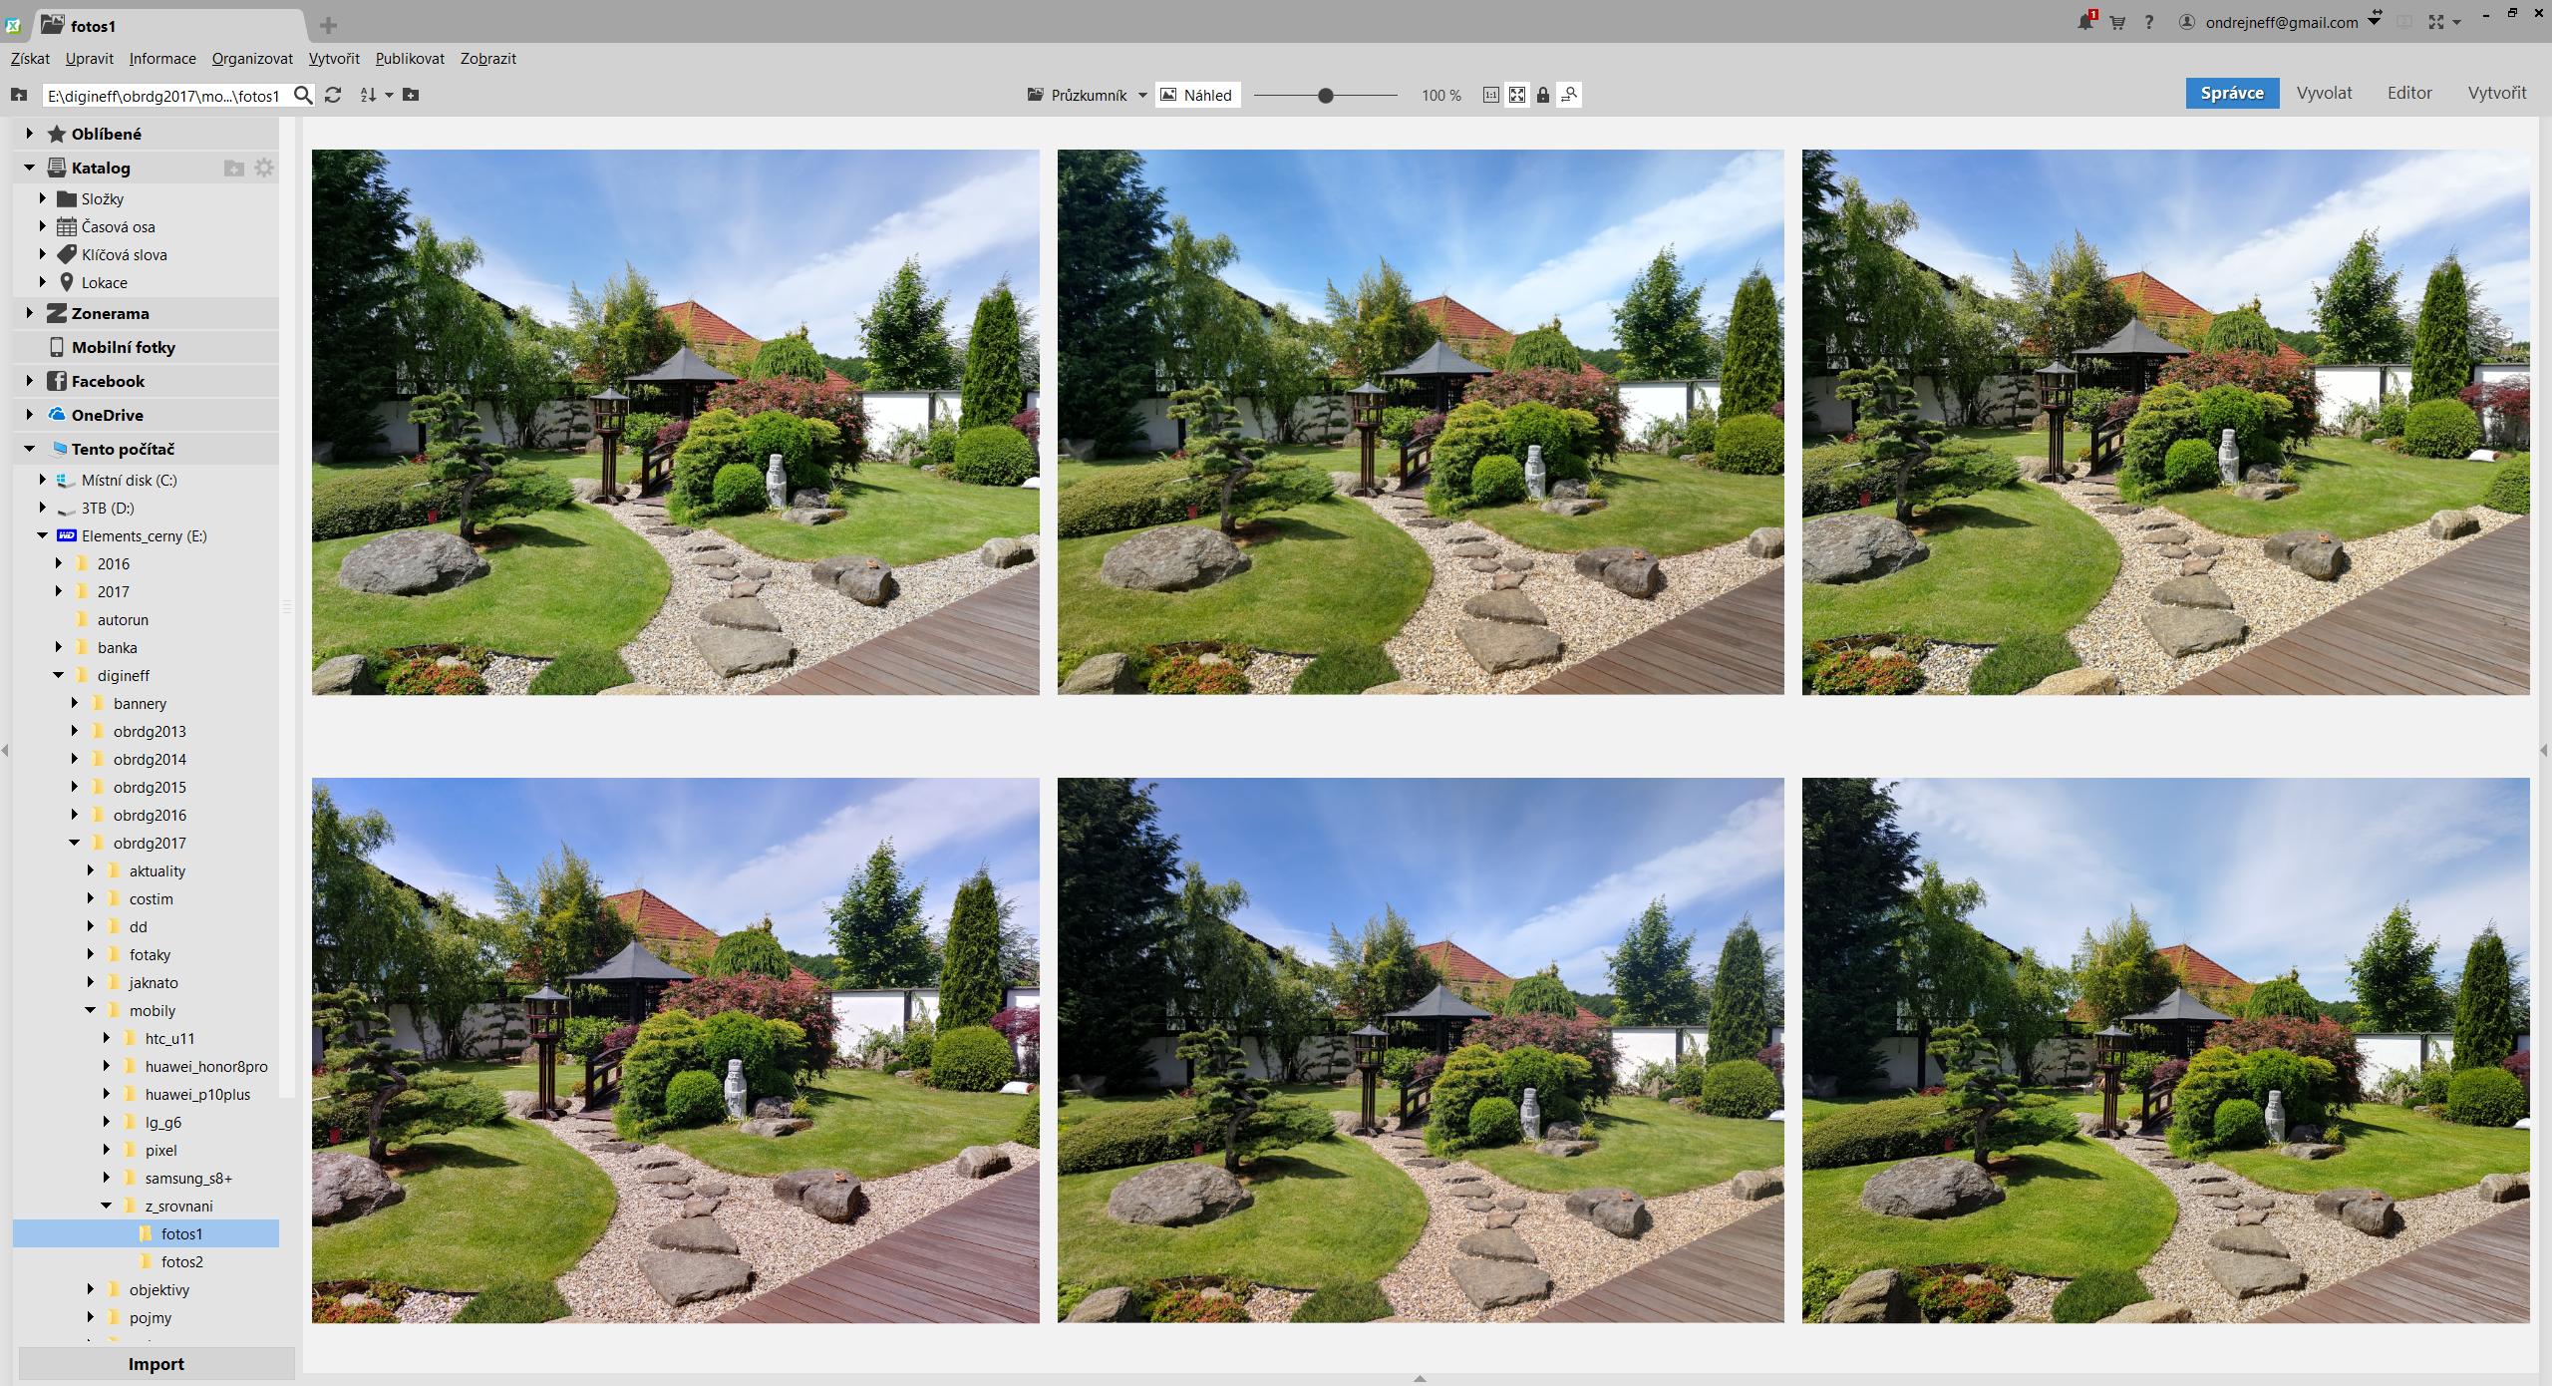Open the Informace menu
The height and width of the screenshot is (1386, 2552).
[162, 58]
